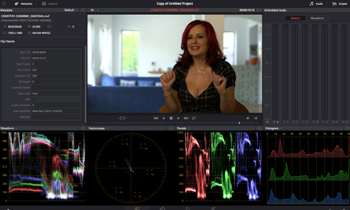Open the Waveform scope type dropdown
Screen dimensions: 350x210
tap(9, 128)
